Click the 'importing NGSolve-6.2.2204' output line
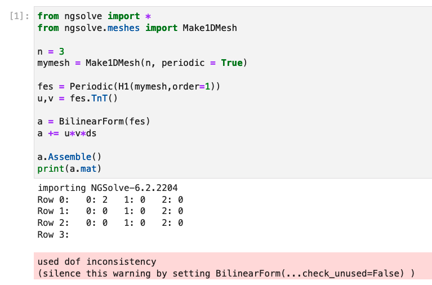Viewport: 432px width, 285px height. click(108, 188)
